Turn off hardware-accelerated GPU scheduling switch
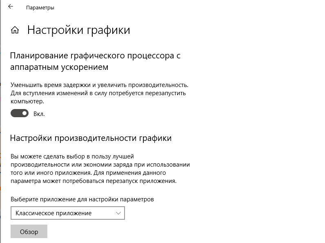The image size is (325, 243). [20, 113]
